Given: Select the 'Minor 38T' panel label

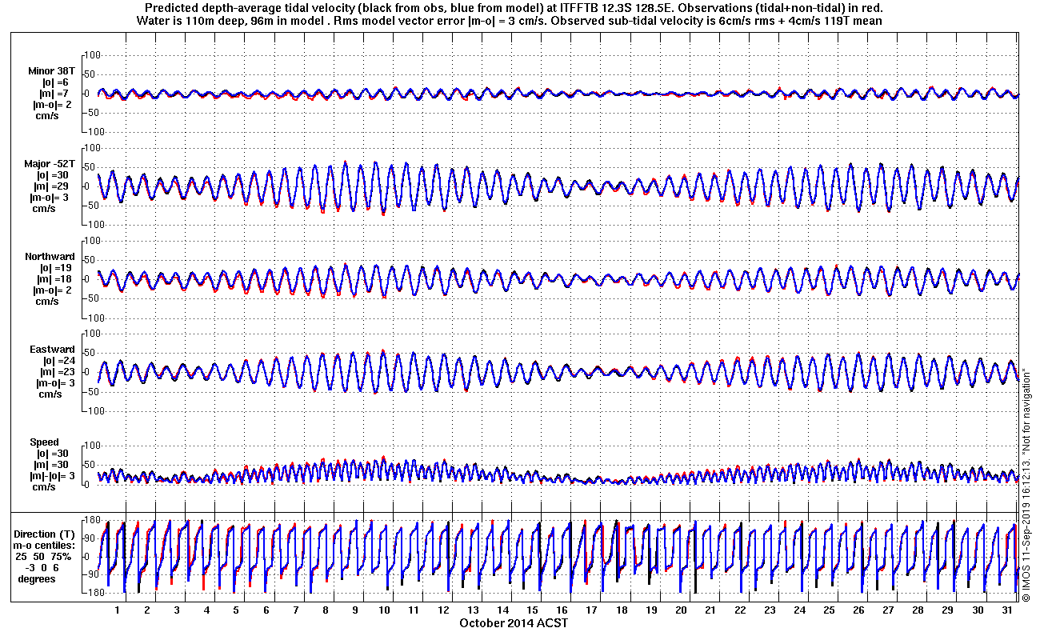Looking at the screenshot, I should (x=51, y=71).
